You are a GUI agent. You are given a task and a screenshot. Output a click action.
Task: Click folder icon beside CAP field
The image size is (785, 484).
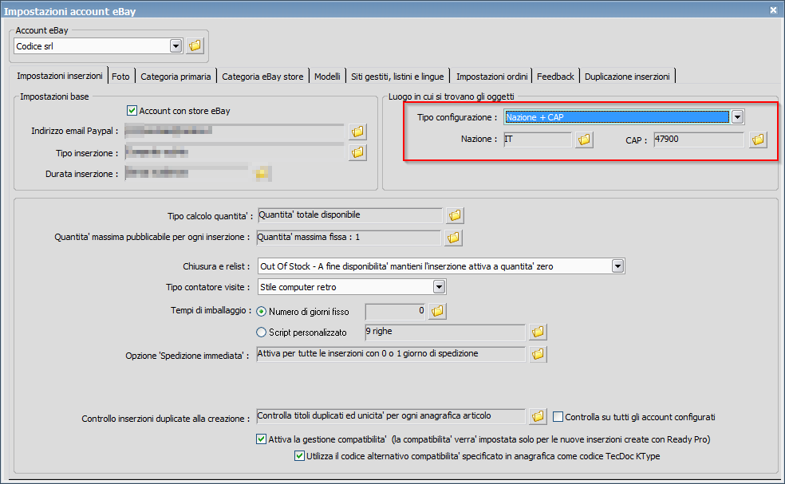[759, 140]
